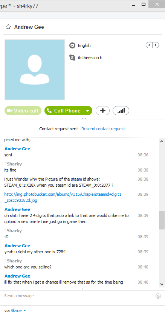Click the Send a message field

click(78, 296)
